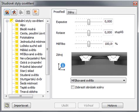Image resolution: width=139 pixels, height=112 pixels.
Task: Click the Rotace slider handle
Action: pos(89,33)
